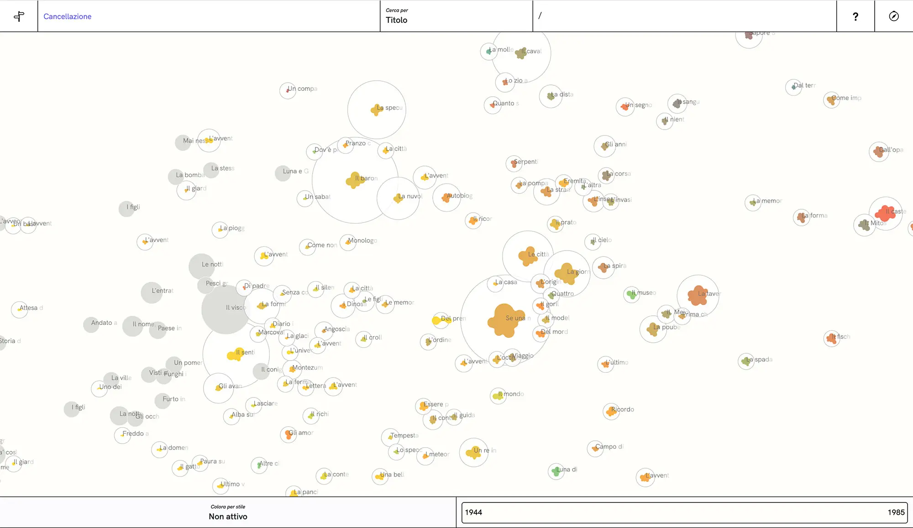This screenshot has height=528, width=913.
Task: Click the red 'Il caste' blob
Action: 884,213
